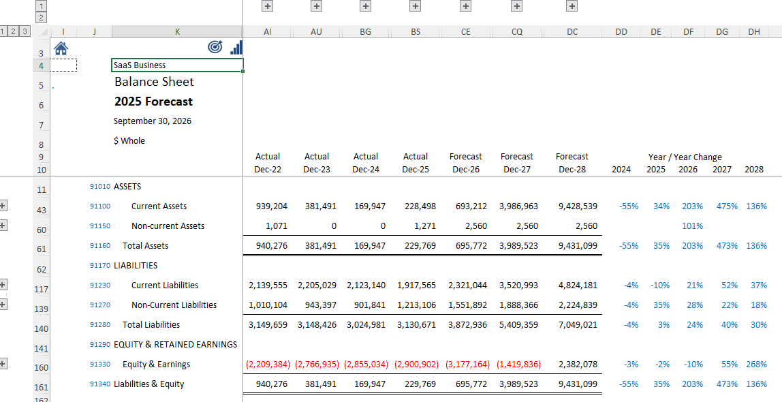Click the Balance Sheet title cell
Screen dimensions: 782x402
point(154,82)
